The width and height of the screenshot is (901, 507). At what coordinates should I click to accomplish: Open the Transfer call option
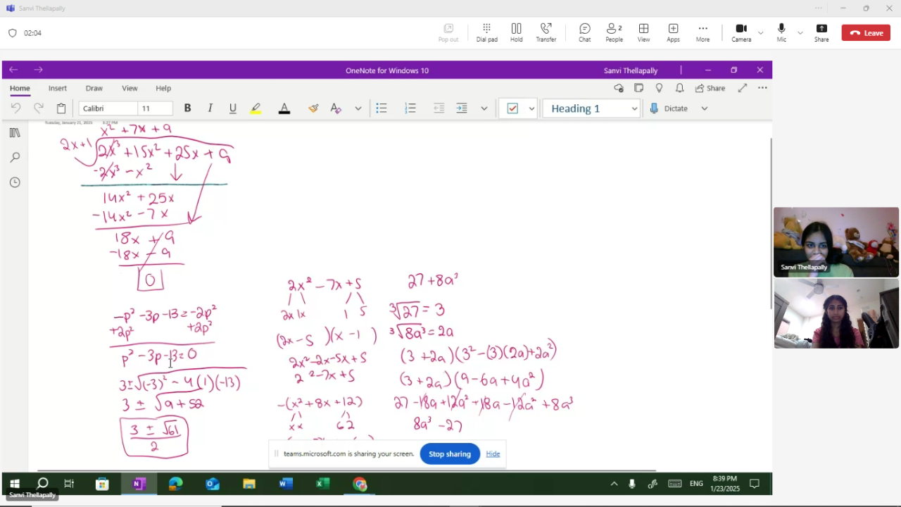(x=546, y=32)
